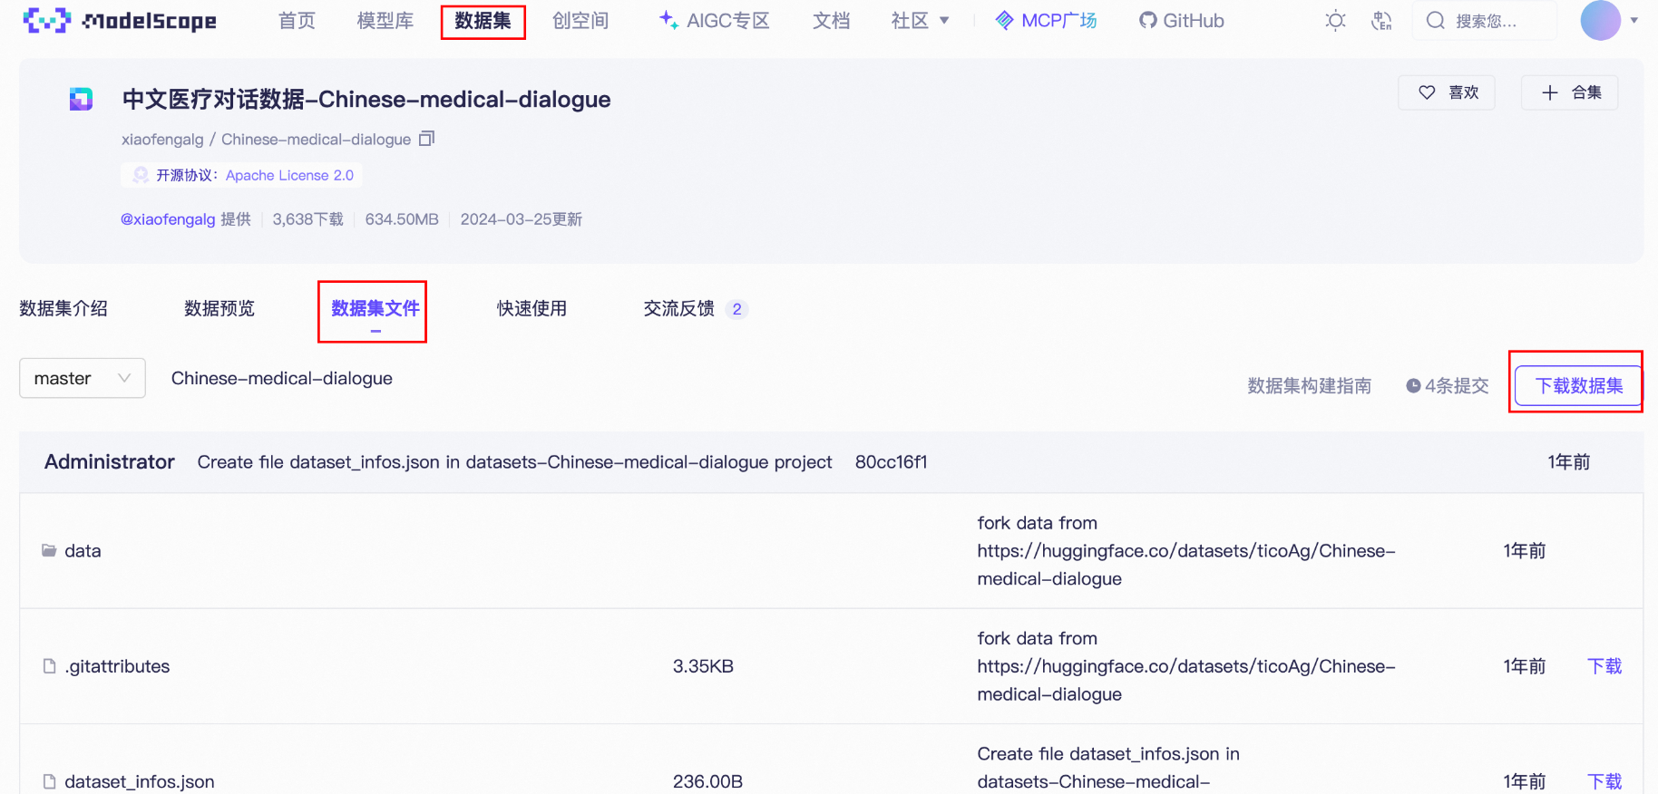
Task: Open the @xiaofengalg profile link
Action: tap(168, 219)
